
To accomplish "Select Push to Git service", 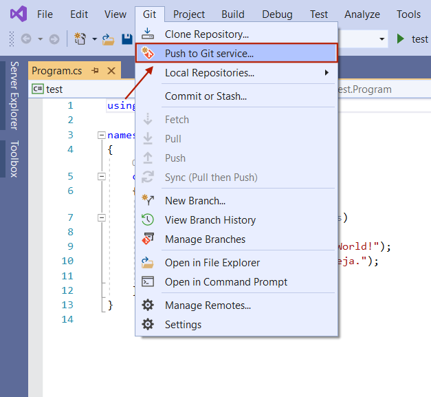I will pos(209,53).
